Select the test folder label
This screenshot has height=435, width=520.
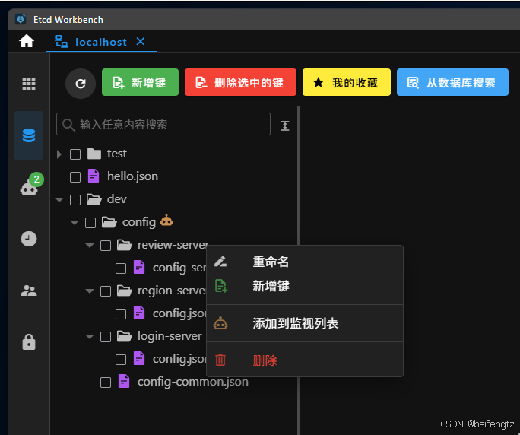(117, 154)
